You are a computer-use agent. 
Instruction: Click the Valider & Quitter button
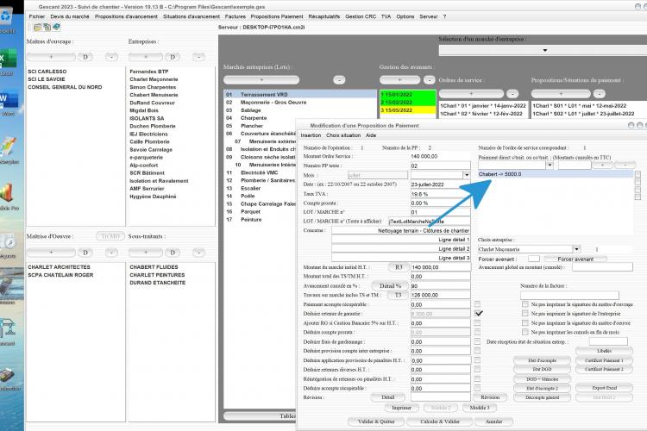click(x=376, y=422)
